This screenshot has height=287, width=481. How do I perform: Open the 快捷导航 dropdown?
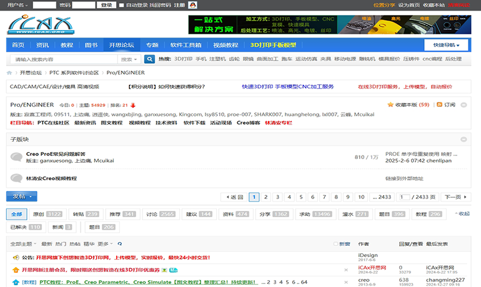pyautogui.click(x=446, y=45)
